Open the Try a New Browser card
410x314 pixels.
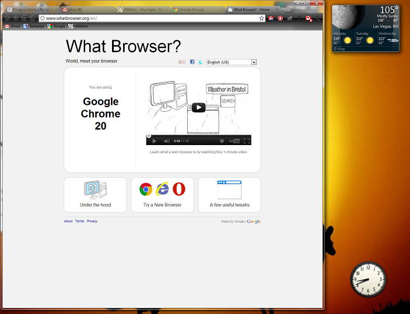pyautogui.click(x=162, y=195)
